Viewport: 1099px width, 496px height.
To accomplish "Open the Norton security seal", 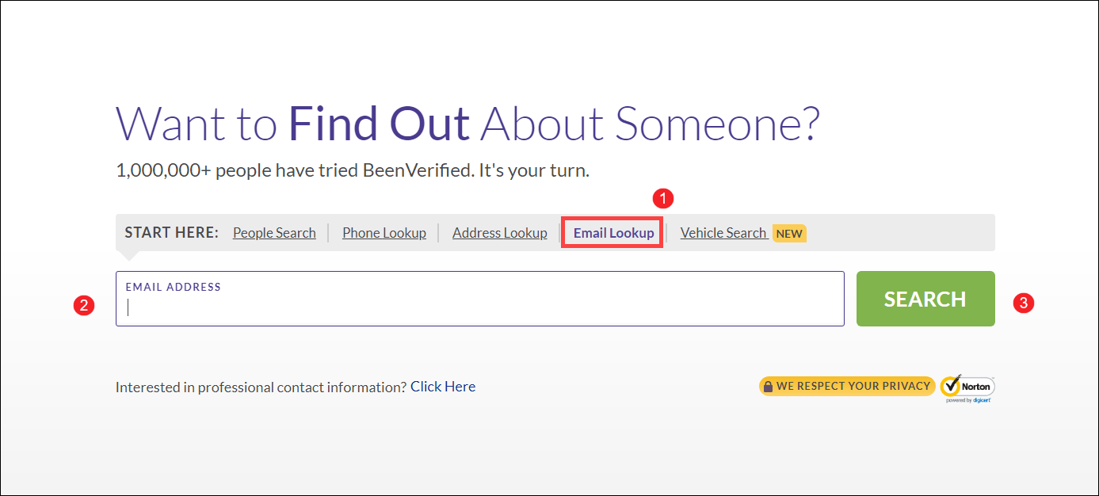I will tap(967, 388).
